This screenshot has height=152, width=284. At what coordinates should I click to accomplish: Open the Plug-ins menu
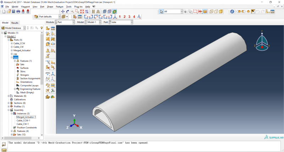coord(78,6)
